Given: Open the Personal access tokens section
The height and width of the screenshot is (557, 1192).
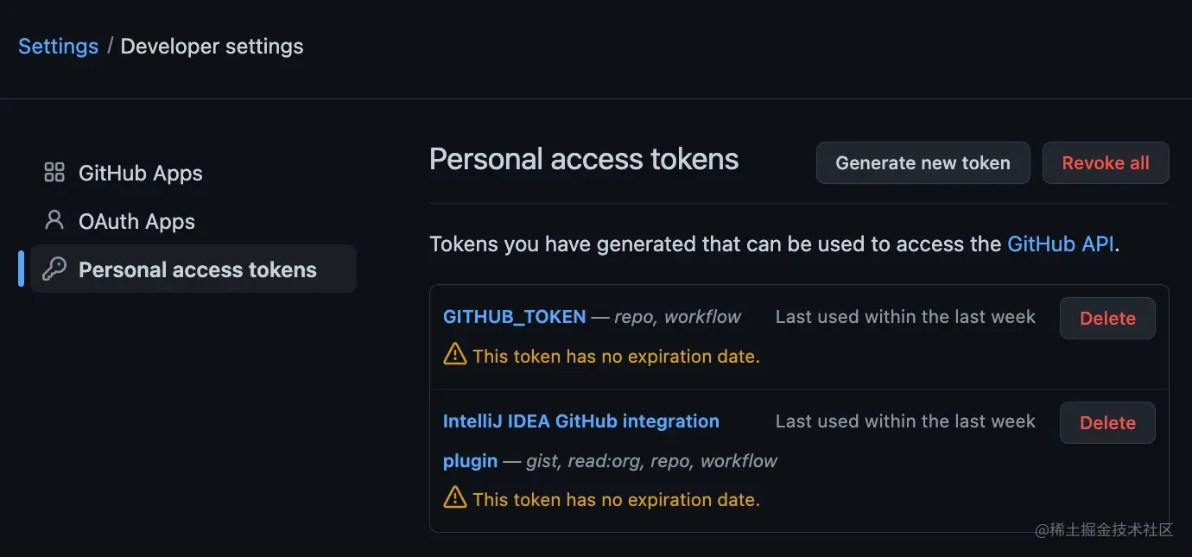Looking at the screenshot, I should coord(197,269).
